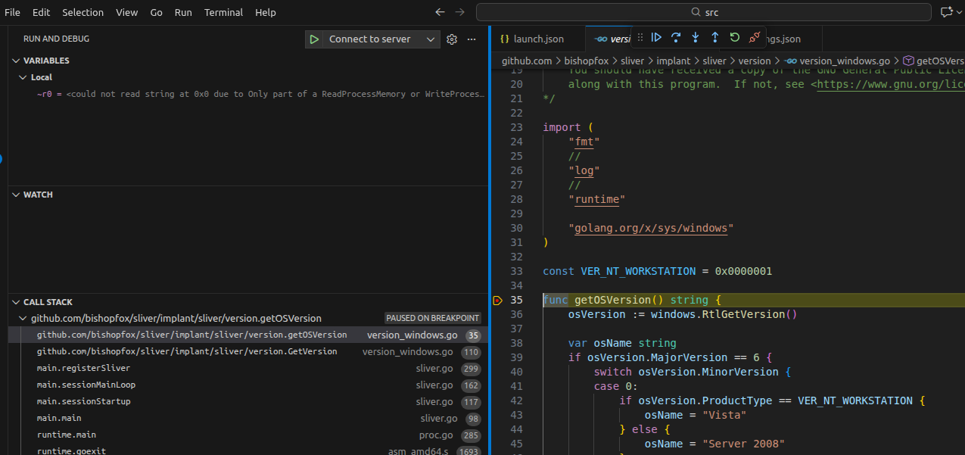This screenshot has height=455, width=965.
Task: Collapse the getOSVersion call stack thread
Action: (23, 319)
